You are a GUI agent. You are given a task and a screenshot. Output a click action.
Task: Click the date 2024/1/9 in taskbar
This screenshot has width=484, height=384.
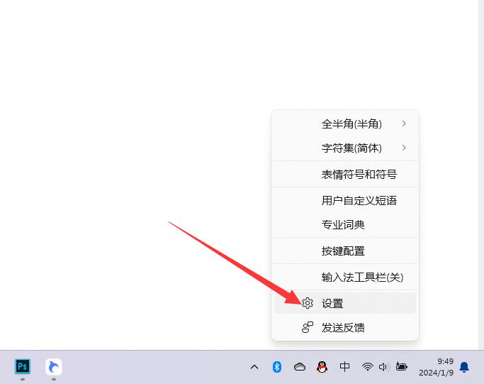[x=436, y=373]
